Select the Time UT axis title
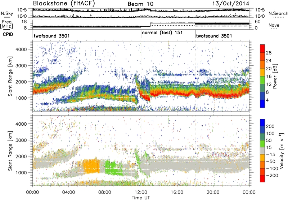The image size is (288, 200). click(141, 198)
